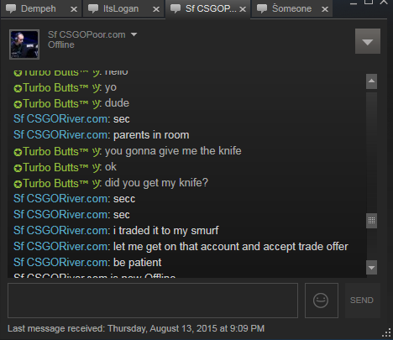Viewport: 393px width, 340px height.
Task: Click the friend's avatar thumbnail
Action: pos(24,44)
